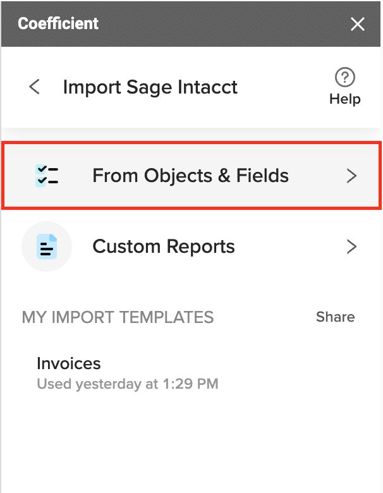Click the blue document icon for Custom Reports
This screenshot has height=493, width=383.
47,247
